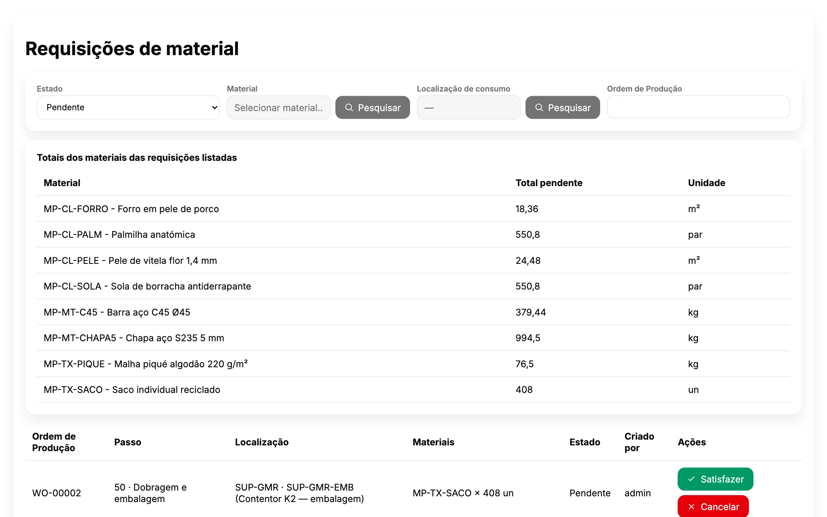Select MP-MT-CHAPA5 - Chapa aço S235 row

[x=413, y=338]
